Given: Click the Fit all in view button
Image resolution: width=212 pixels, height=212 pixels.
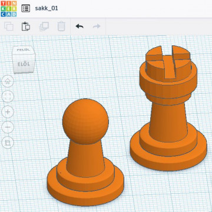Looking at the screenshot, I should click(8, 97).
